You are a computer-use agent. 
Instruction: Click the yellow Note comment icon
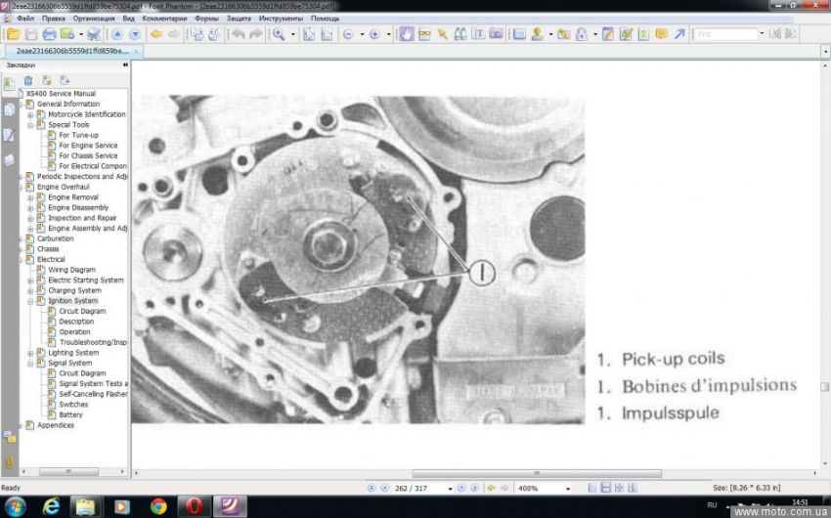pyautogui.click(x=661, y=34)
